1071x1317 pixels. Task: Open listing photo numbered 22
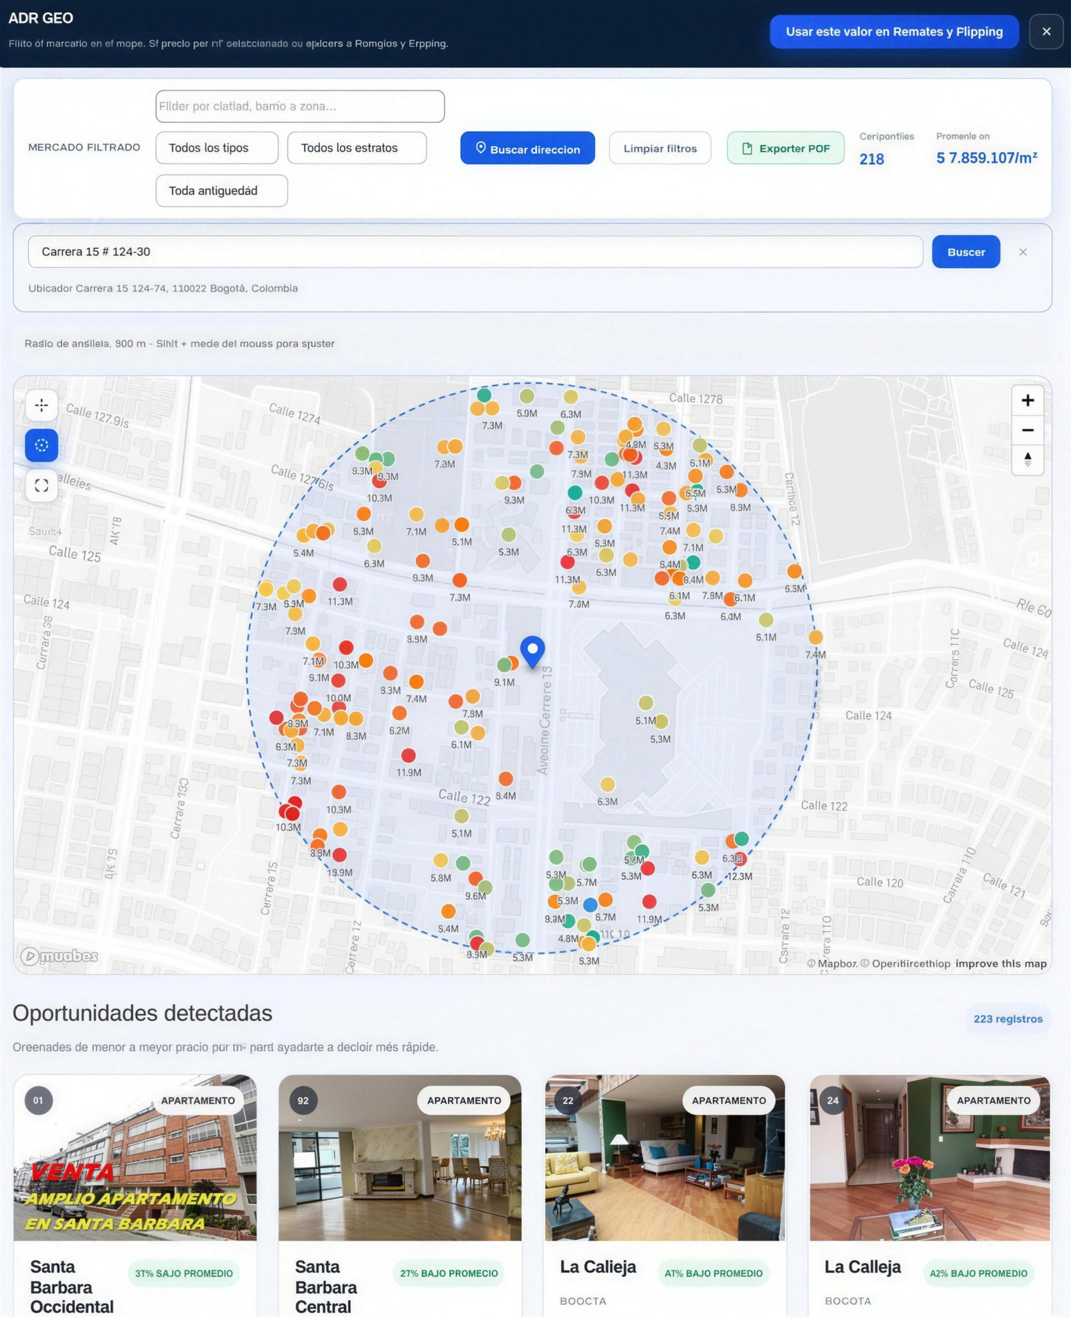665,1158
